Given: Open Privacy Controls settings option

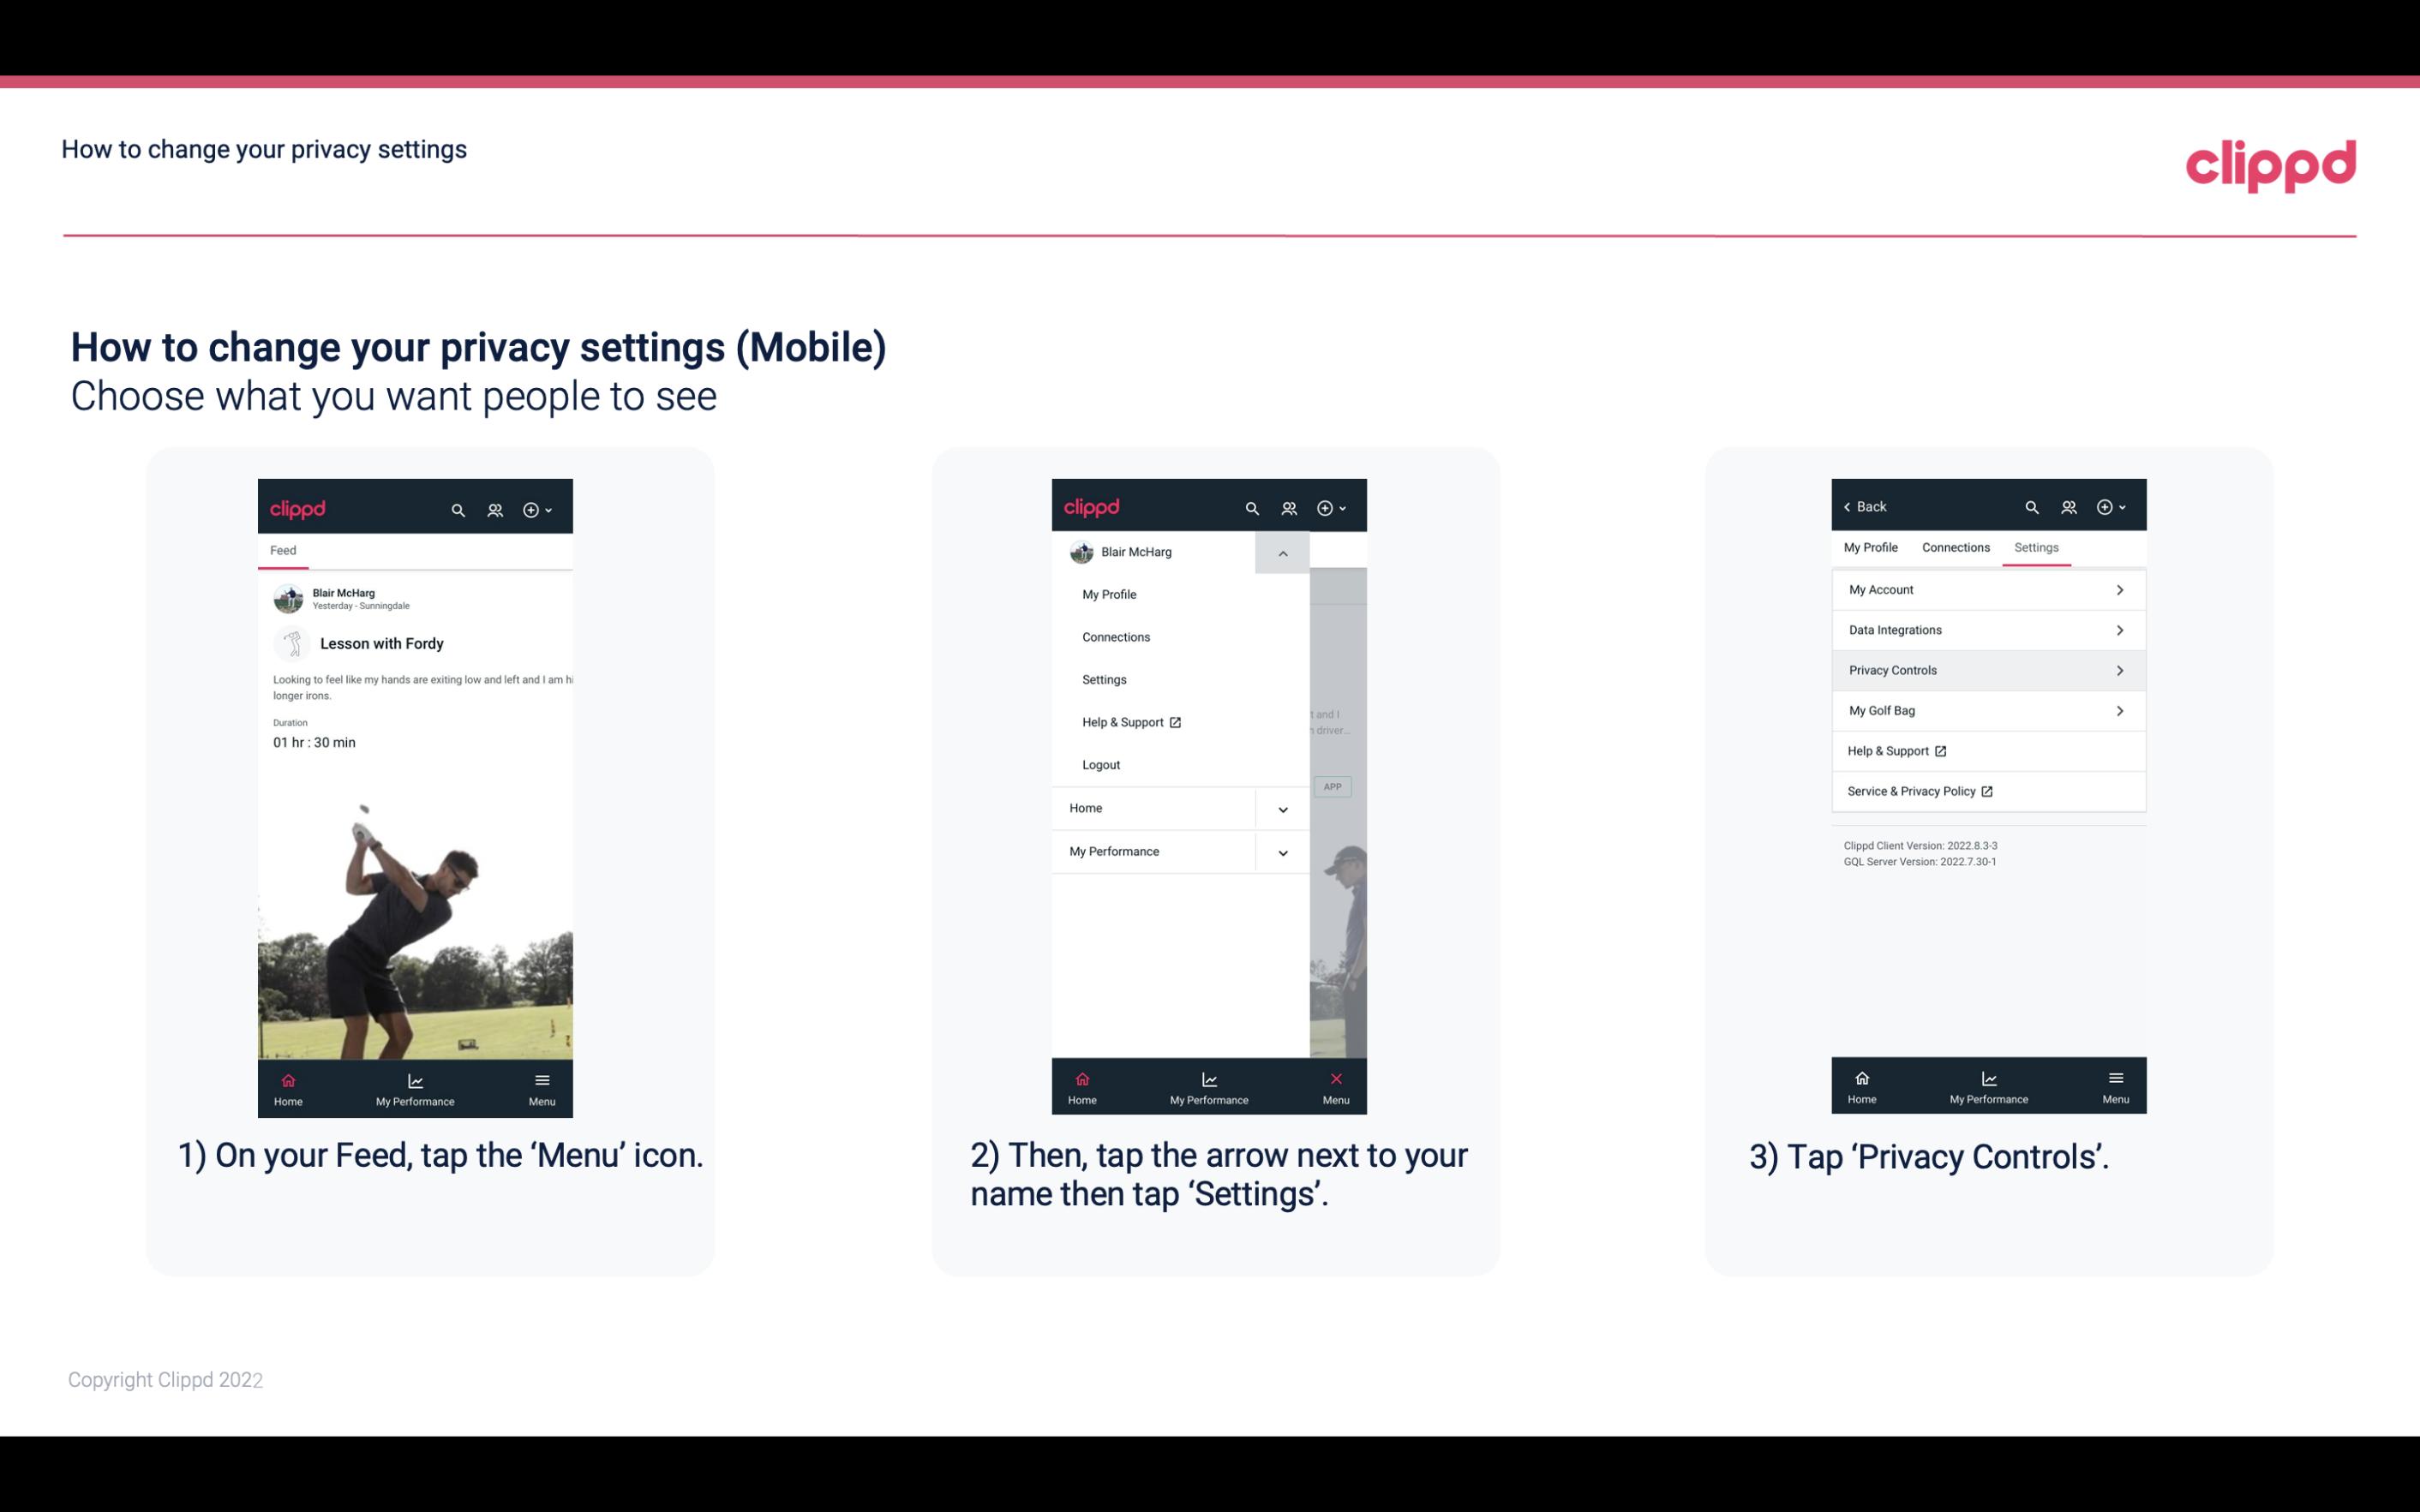Looking at the screenshot, I should (x=1986, y=669).
